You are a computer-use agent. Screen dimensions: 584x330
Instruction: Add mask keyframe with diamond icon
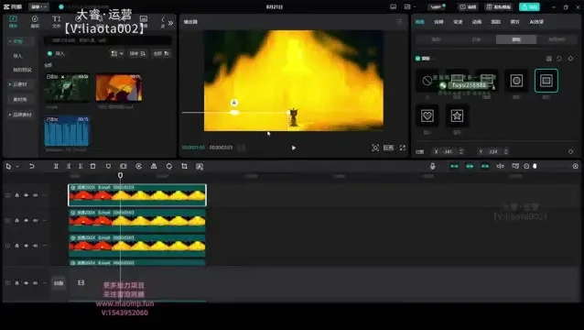pyautogui.click(x=570, y=59)
